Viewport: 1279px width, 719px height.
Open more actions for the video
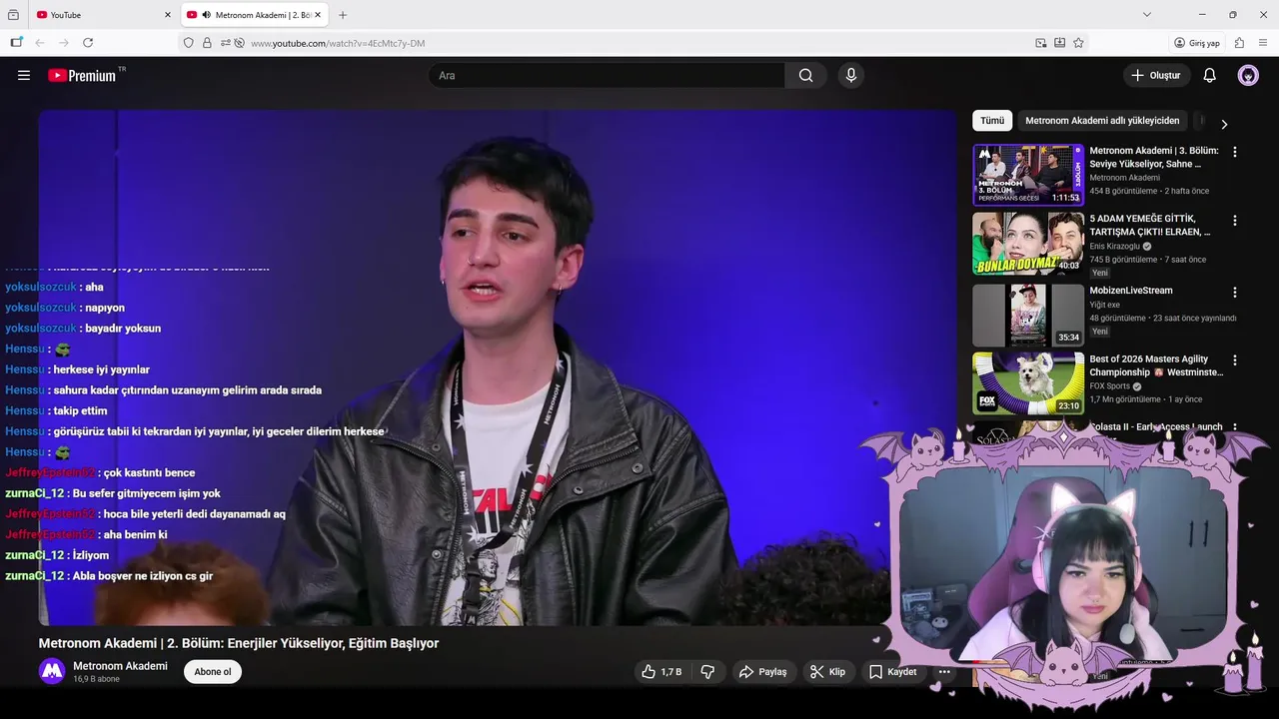(944, 672)
